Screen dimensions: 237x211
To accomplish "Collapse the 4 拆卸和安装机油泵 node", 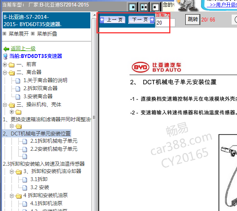I will (11, 196).
